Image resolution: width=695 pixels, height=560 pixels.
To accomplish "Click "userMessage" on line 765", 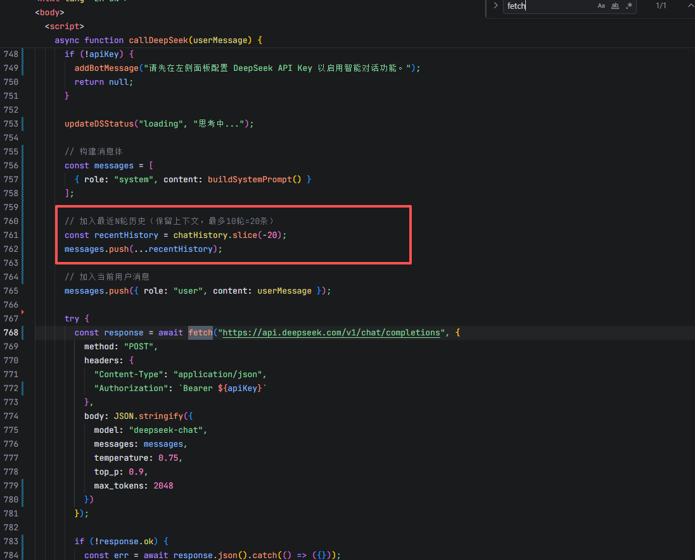I will click(284, 291).
